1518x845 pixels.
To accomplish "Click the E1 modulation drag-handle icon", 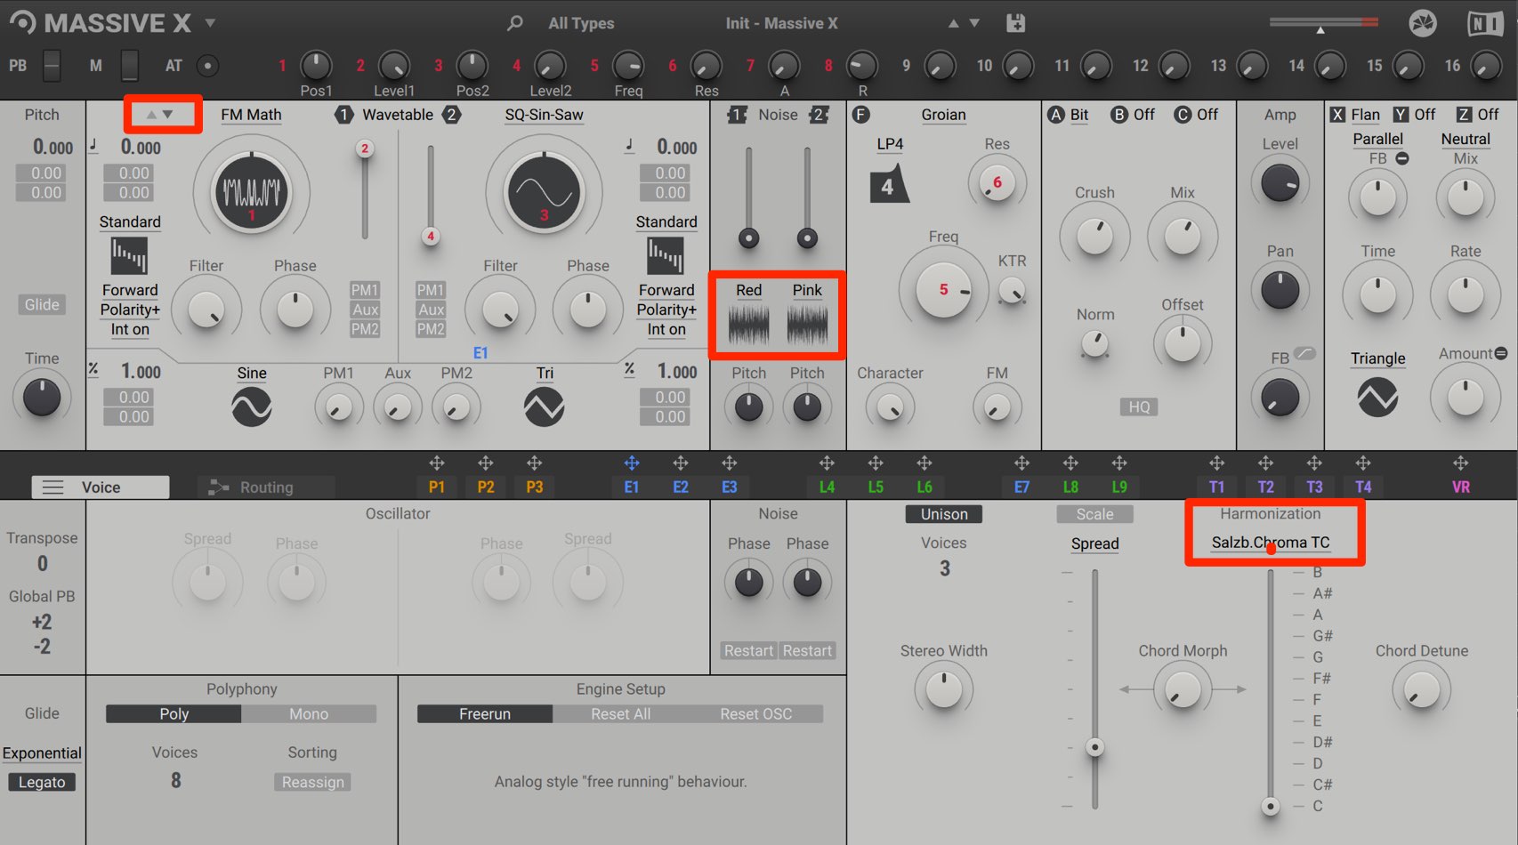I will pyautogui.click(x=631, y=463).
